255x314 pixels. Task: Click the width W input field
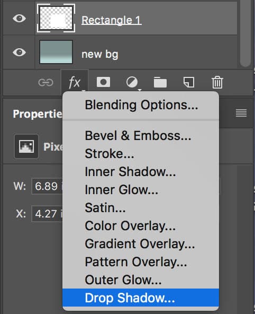[47, 186]
